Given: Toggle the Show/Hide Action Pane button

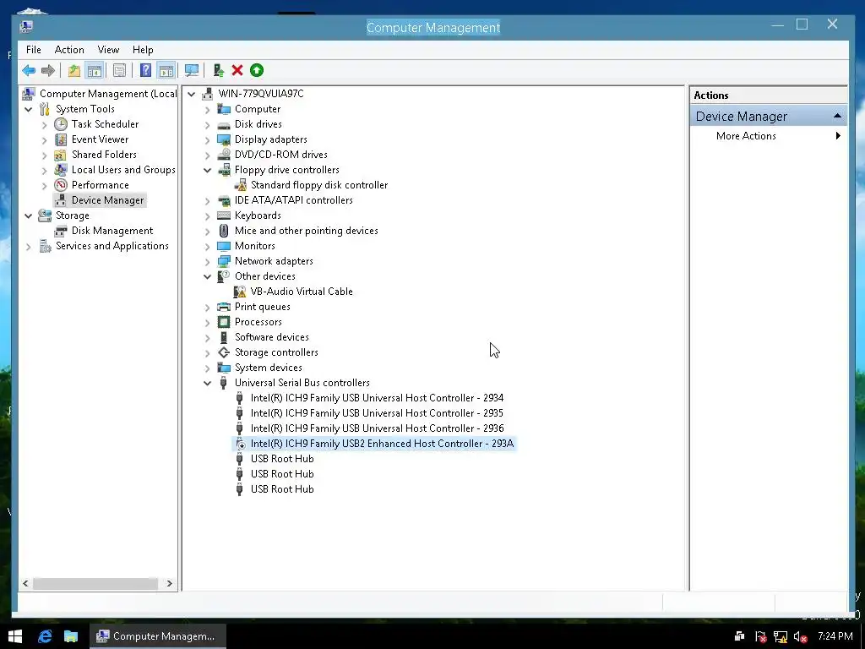Looking at the screenshot, I should coord(166,71).
